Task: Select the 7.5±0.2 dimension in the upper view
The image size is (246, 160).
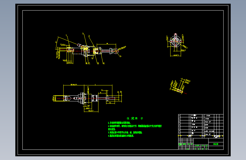Action: click(63, 45)
